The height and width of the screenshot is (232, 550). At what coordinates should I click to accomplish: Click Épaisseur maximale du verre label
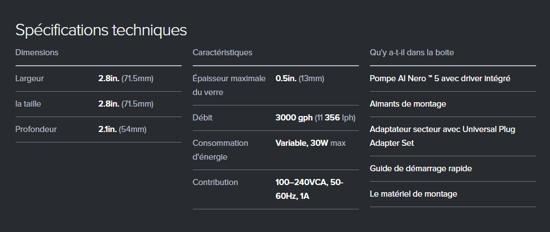229,86
